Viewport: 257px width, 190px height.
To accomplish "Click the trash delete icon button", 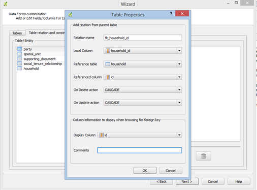I will pos(204,156).
